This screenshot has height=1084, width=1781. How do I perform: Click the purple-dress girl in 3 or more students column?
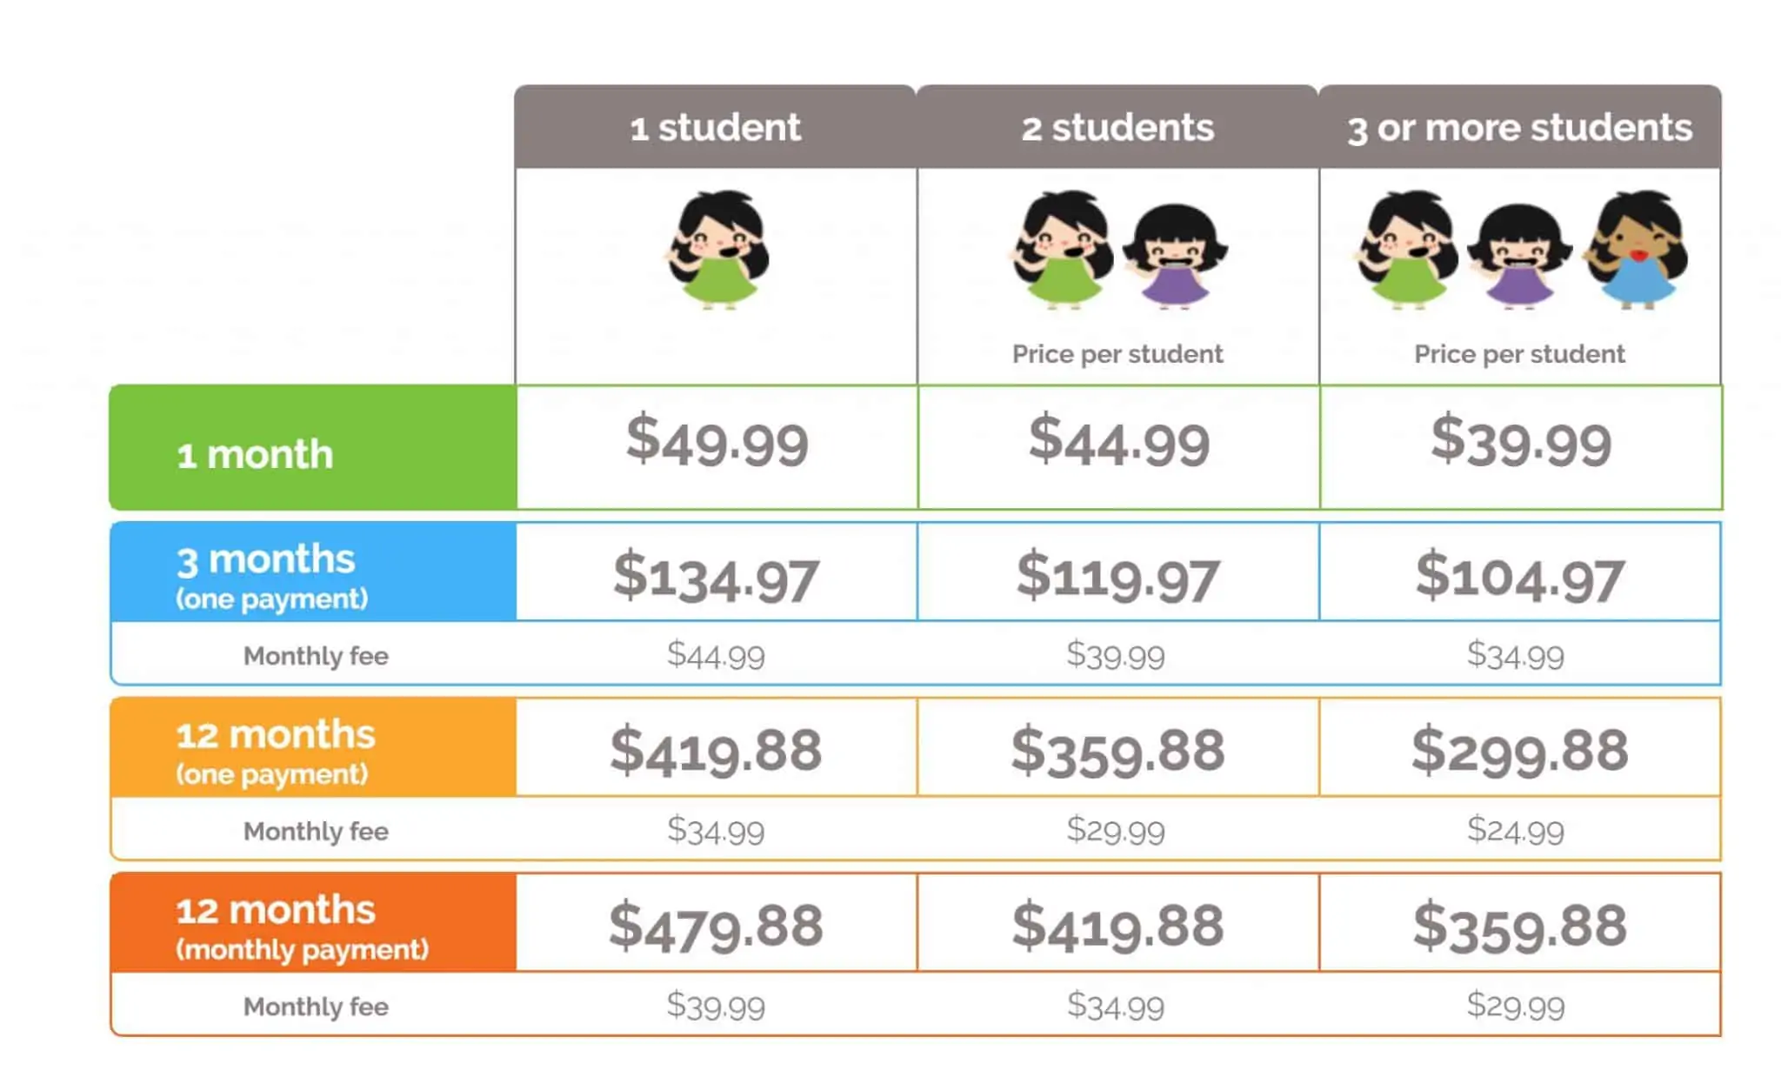click(x=1518, y=256)
